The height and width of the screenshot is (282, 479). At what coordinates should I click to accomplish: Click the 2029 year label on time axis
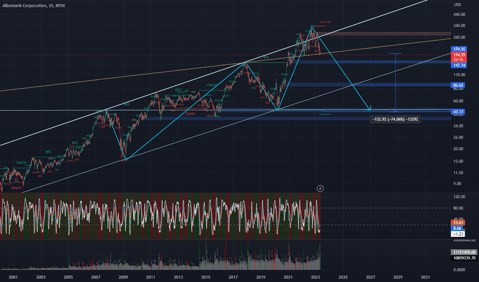click(398, 277)
